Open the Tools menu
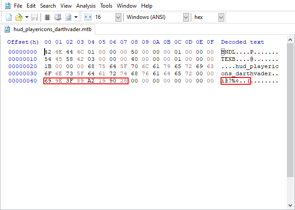Screen dimensions: 295x210 [106, 6]
